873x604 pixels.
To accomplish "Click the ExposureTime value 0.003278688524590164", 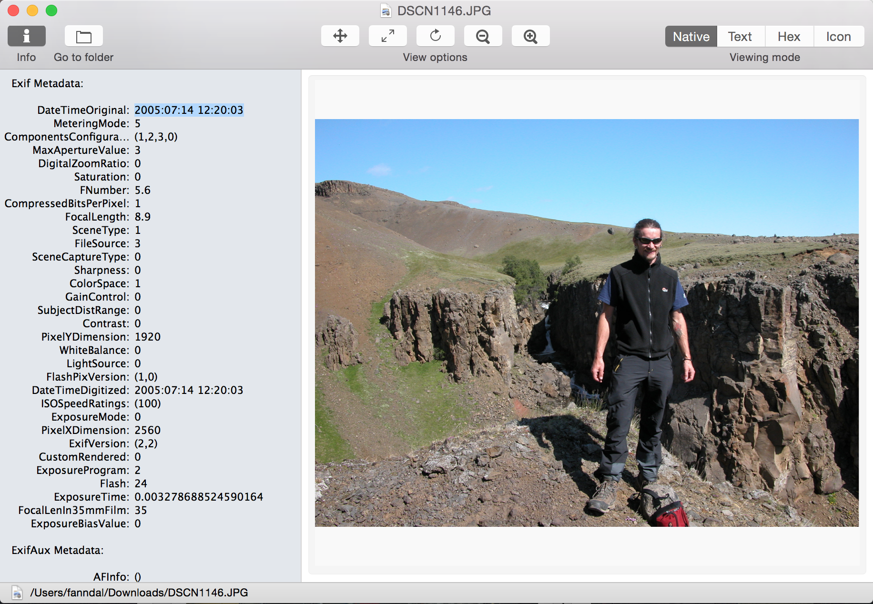I will (x=199, y=497).
